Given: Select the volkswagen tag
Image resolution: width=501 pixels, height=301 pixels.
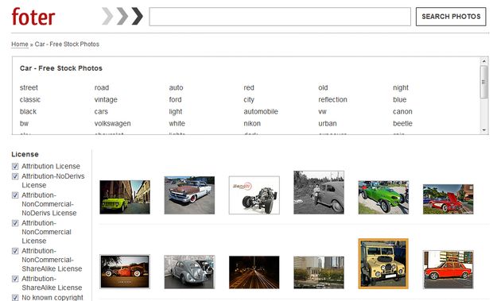Looking at the screenshot, I should (112, 124).
